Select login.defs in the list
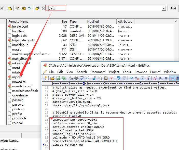 pyautogui.click(x=19, y=35)
